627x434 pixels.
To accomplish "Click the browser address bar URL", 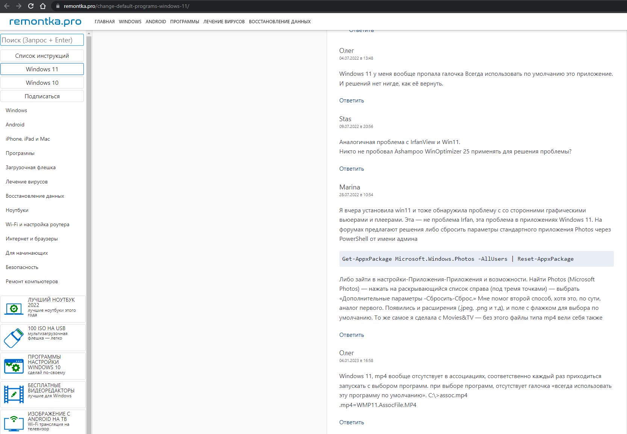I will (x=126, y=6).
